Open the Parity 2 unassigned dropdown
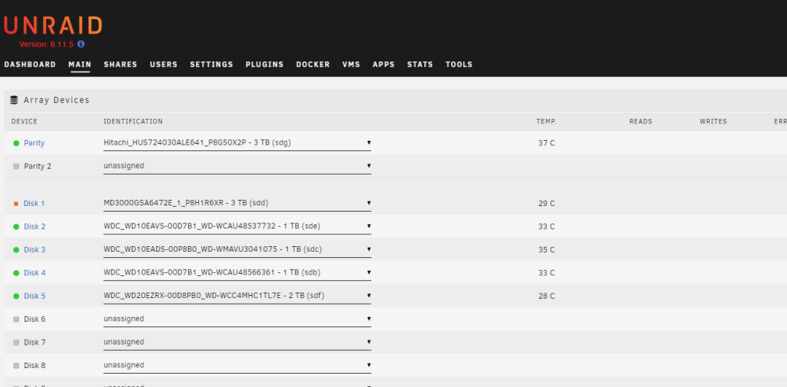 pyautogui.click(x=238, y=166)
